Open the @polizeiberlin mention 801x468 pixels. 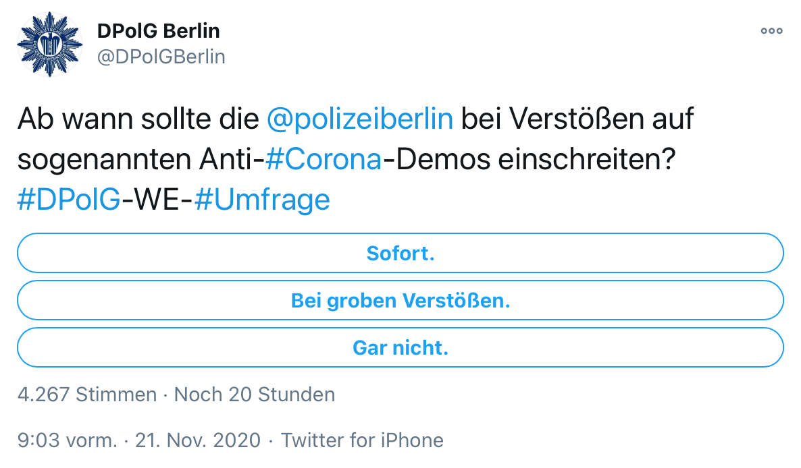(x=359, y=119)
